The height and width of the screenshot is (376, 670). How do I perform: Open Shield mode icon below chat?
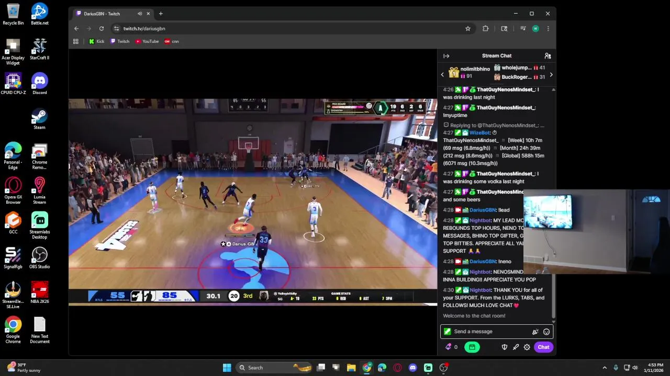504,347
